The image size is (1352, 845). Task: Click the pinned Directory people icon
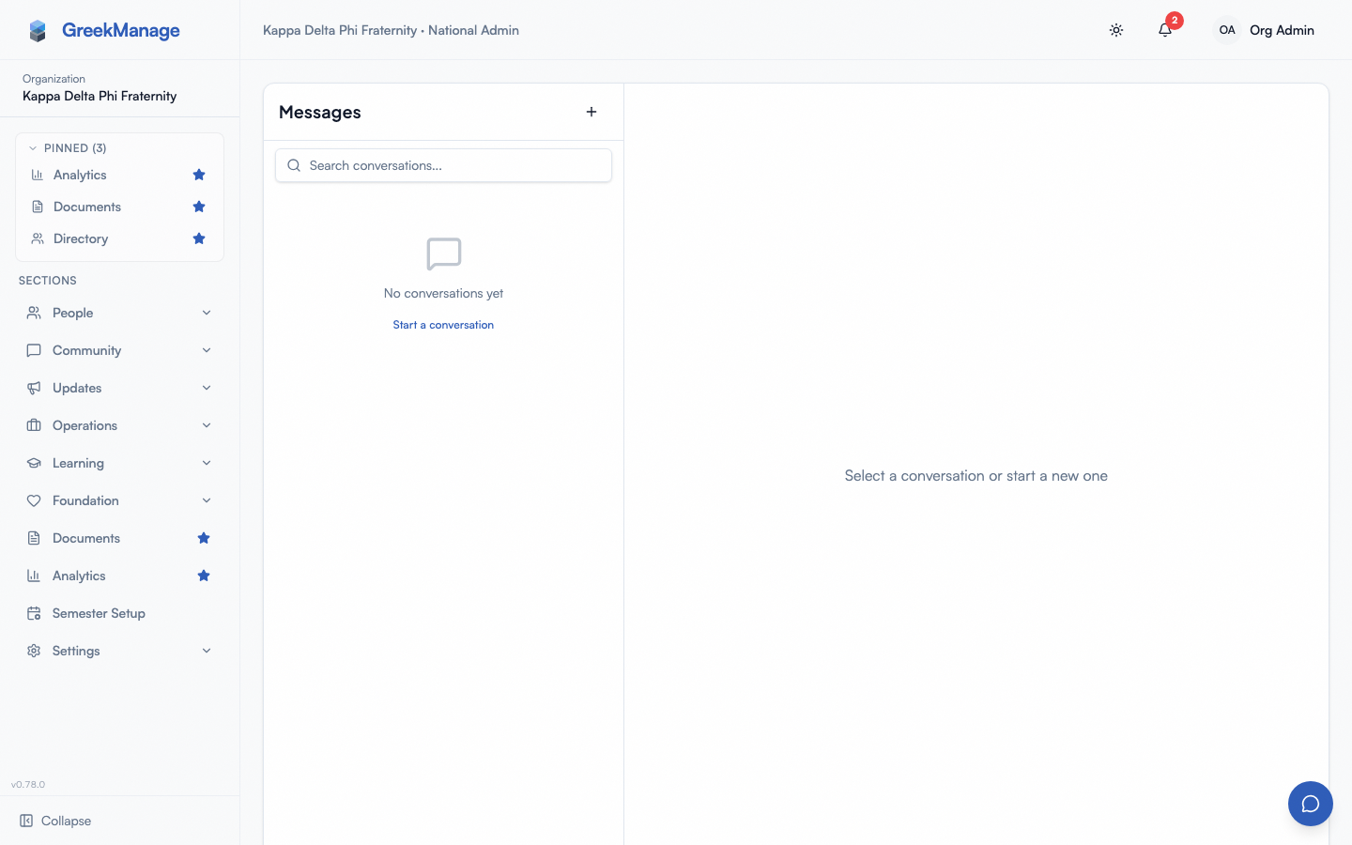point(38,238)
